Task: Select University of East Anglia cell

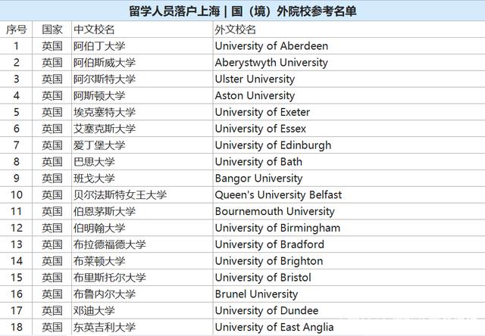Action: click(349, 327)
